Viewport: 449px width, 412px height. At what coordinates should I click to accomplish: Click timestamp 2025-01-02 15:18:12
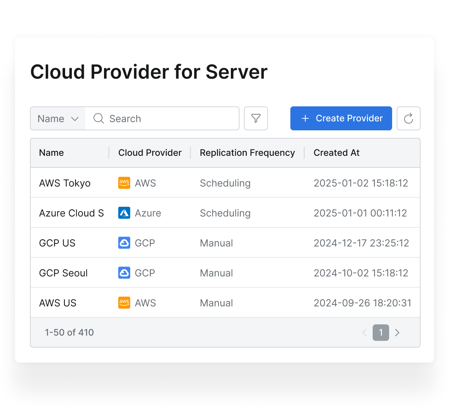click(x=361, y=183)
